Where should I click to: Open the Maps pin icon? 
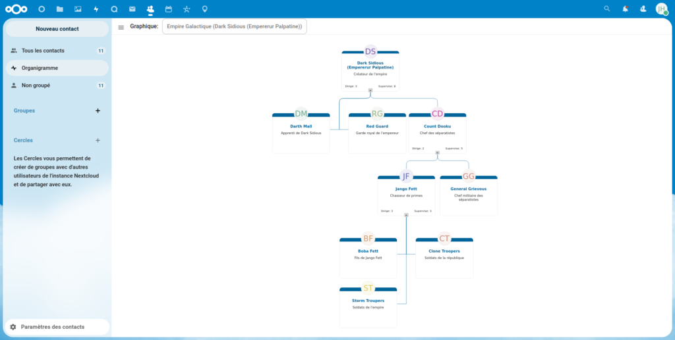204,9
